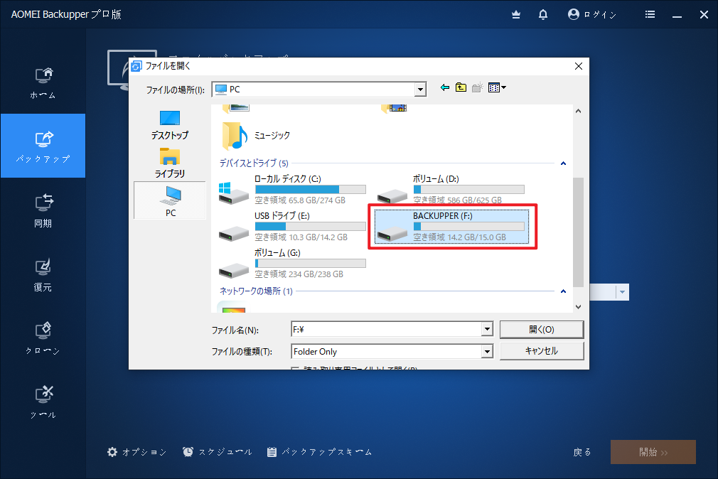This screenshot has height=479, width=718.
Task: Expand the file name dropdown arrow
Action: click(x=487, y=329)
